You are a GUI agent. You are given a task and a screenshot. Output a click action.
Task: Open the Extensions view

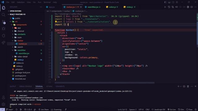(3, 36)
